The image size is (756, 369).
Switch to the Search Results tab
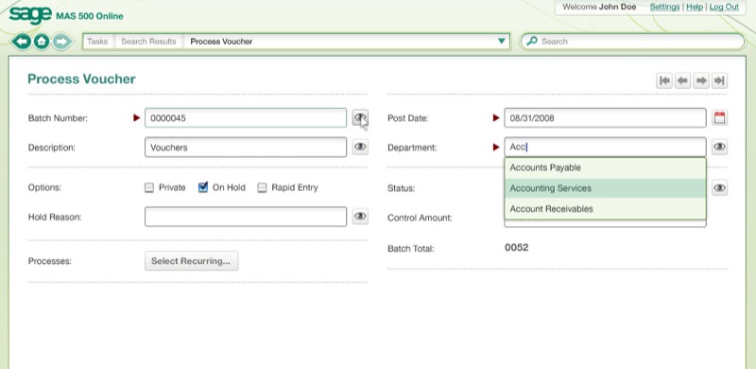pos(148,42)
